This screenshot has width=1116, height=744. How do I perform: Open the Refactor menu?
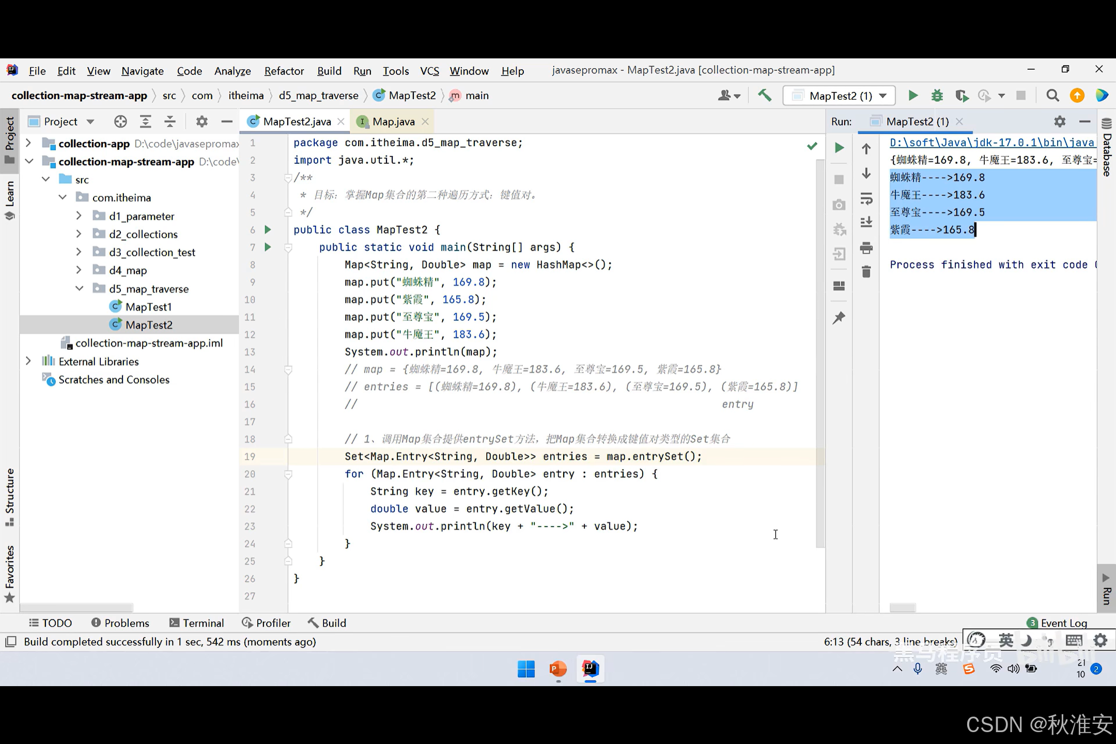point(284,71)
